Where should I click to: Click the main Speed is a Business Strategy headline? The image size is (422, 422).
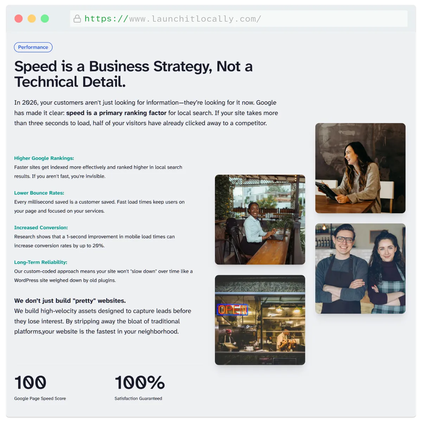click(x=133, y=74)
